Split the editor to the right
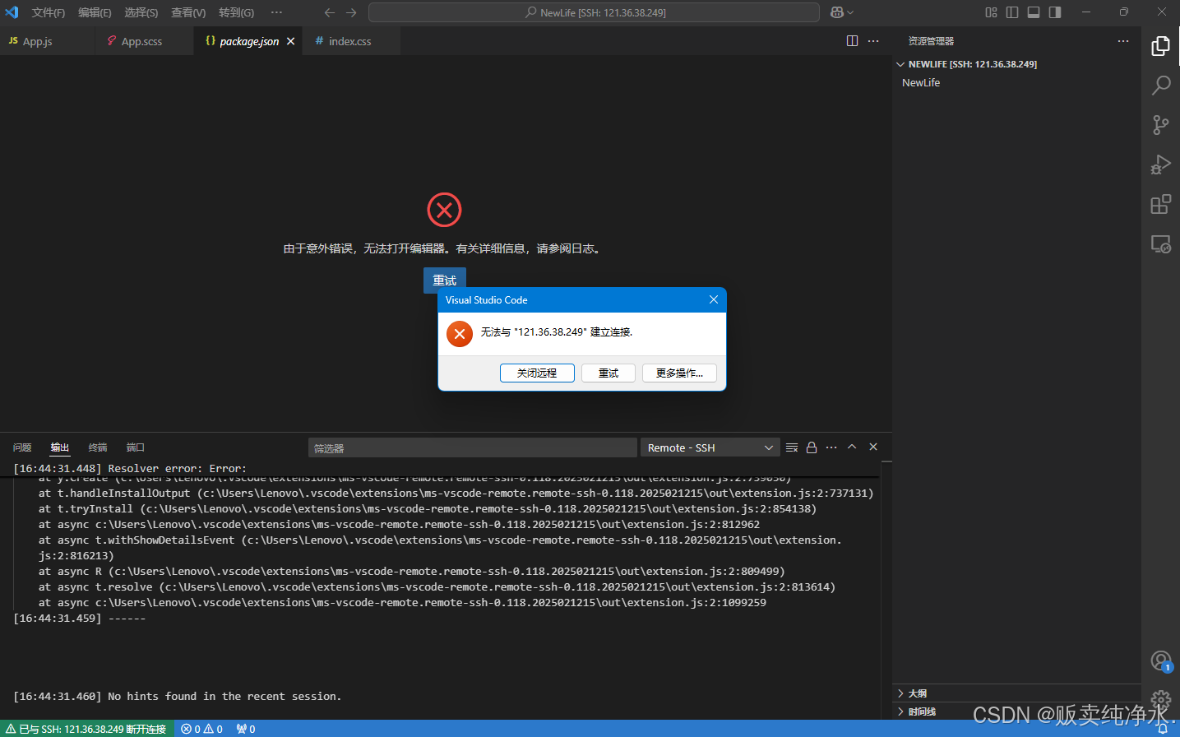The image size is (1180, 737). pyautogui.click(x=852, y=41)
